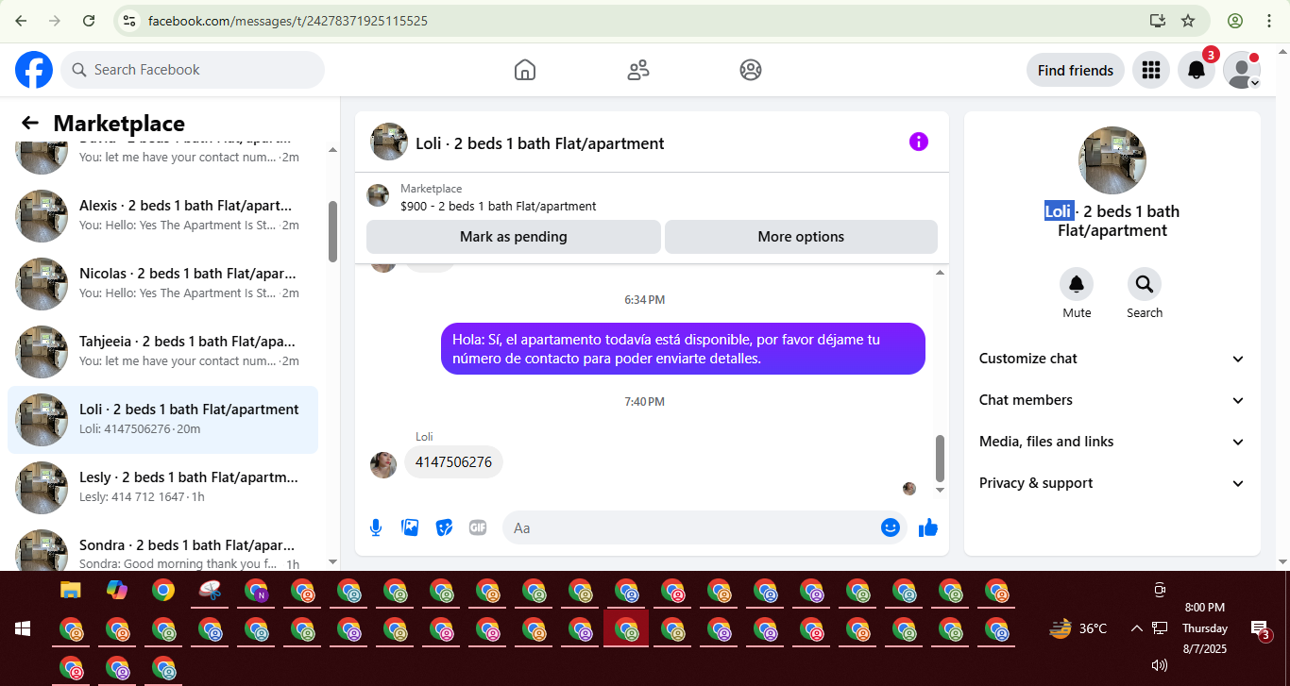Click the Mark as pending button
The width and height of the screenshot is (1290, 686).
tap(514, 237)
